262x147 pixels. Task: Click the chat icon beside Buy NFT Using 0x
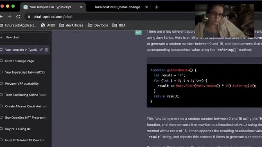pyautogui.click(x=1, y=129)
